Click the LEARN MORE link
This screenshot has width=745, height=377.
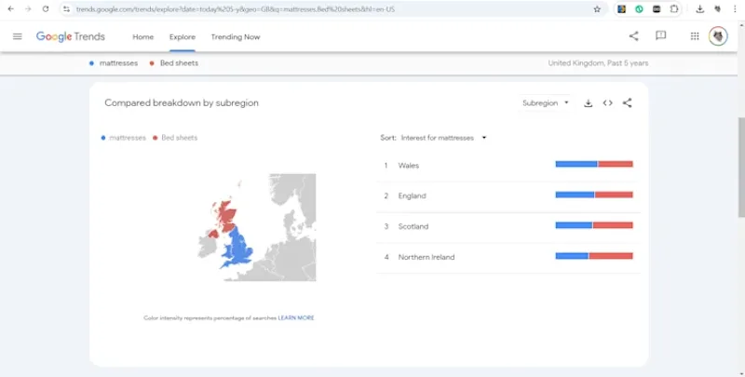[296, 317]
